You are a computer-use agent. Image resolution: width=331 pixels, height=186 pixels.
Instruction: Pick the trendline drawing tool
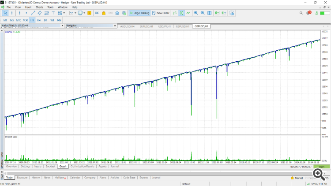click(33, 13)
